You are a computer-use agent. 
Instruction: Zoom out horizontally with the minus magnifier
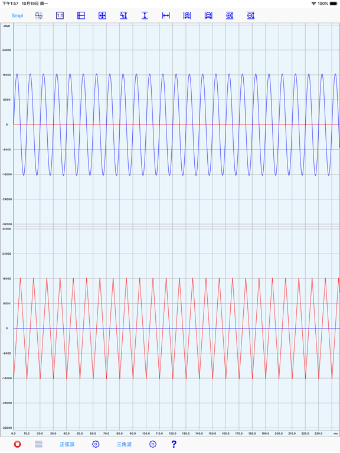[x=208, y=15]
